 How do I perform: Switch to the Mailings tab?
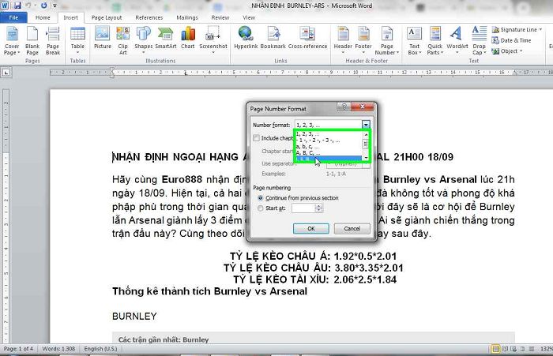pyautogui.click(x=187, y=17)
